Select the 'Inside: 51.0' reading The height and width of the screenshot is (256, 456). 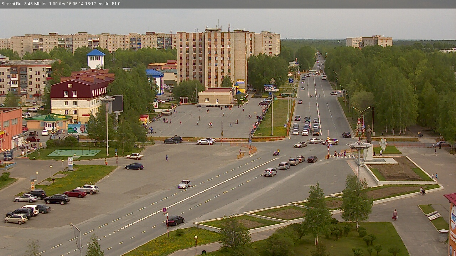coord(108,4)
